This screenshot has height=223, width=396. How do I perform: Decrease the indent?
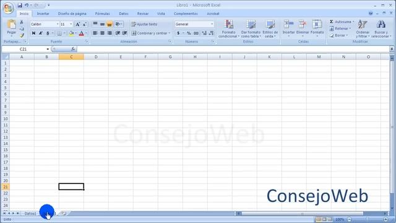click(x=118, y=33)
